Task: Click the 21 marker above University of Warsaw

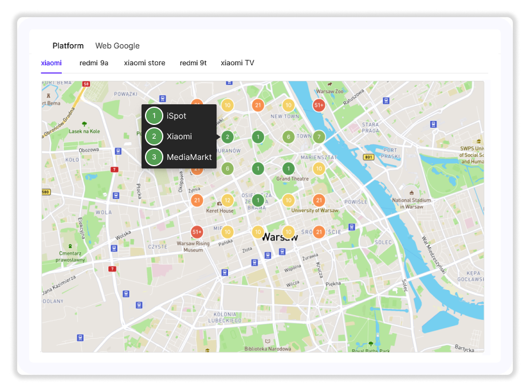Action: [x=319, y=201]
